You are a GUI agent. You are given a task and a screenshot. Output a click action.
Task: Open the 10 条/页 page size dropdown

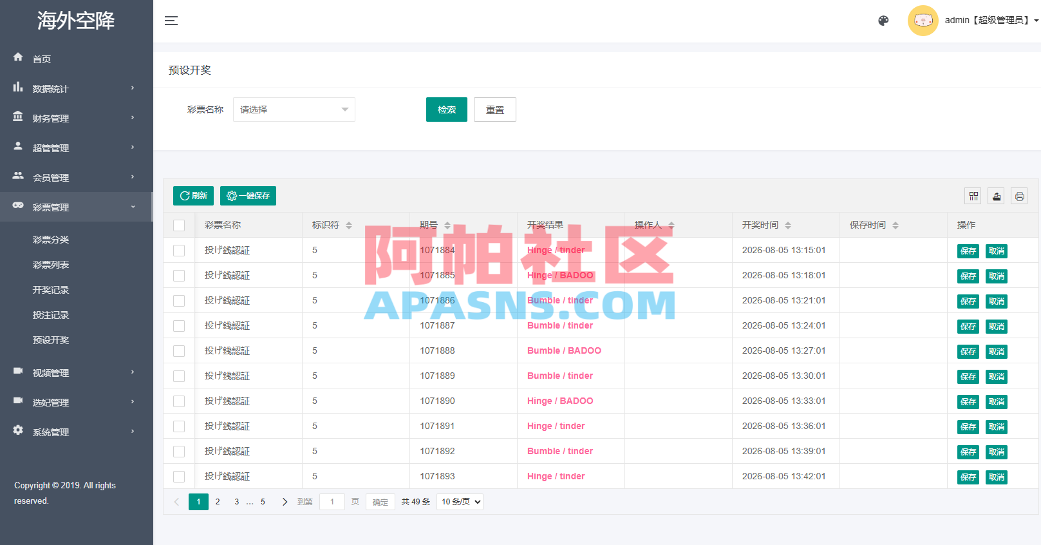pos(460,502)
